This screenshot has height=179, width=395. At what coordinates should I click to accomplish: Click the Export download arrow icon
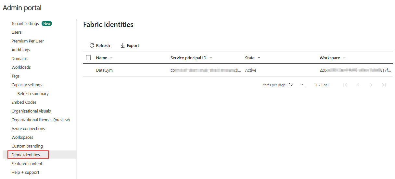point(123,45)
